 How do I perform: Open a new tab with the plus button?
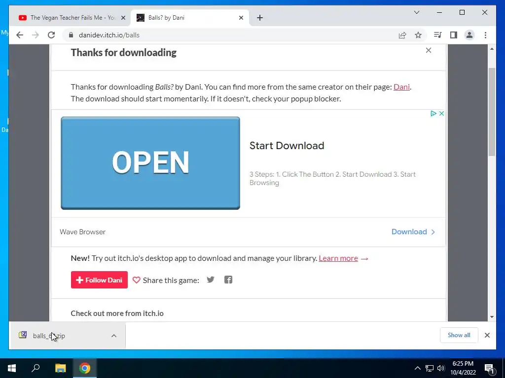pos(260,18)
